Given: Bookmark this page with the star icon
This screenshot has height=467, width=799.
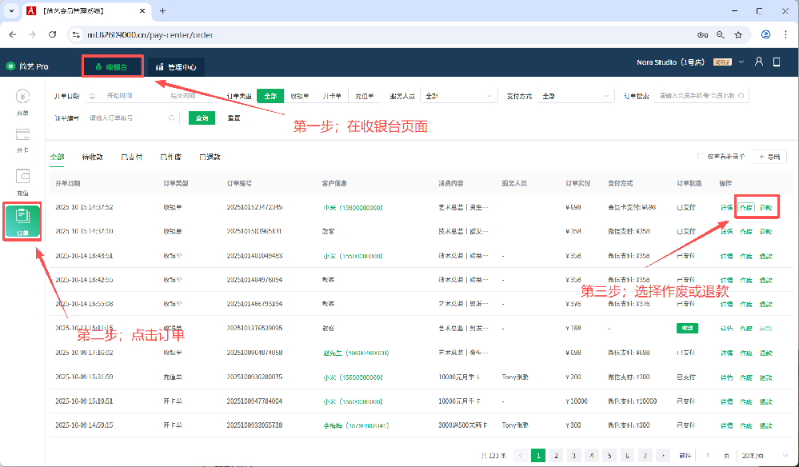Looking at the screenshot, I should 738,34.
